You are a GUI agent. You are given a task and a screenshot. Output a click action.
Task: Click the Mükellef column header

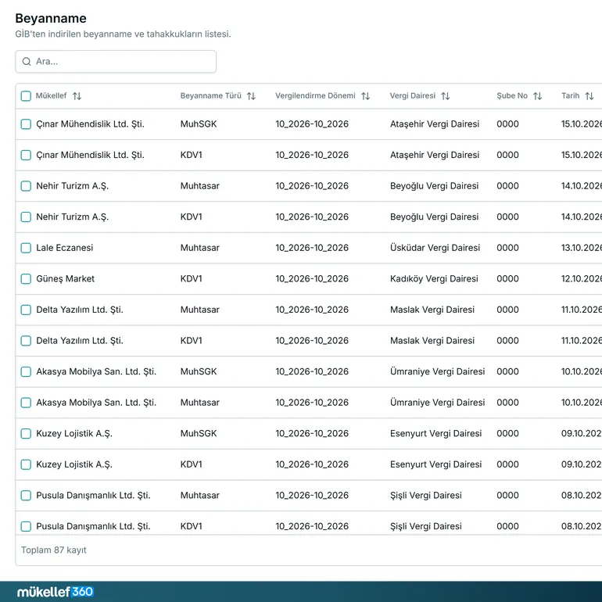coord(51,95)
